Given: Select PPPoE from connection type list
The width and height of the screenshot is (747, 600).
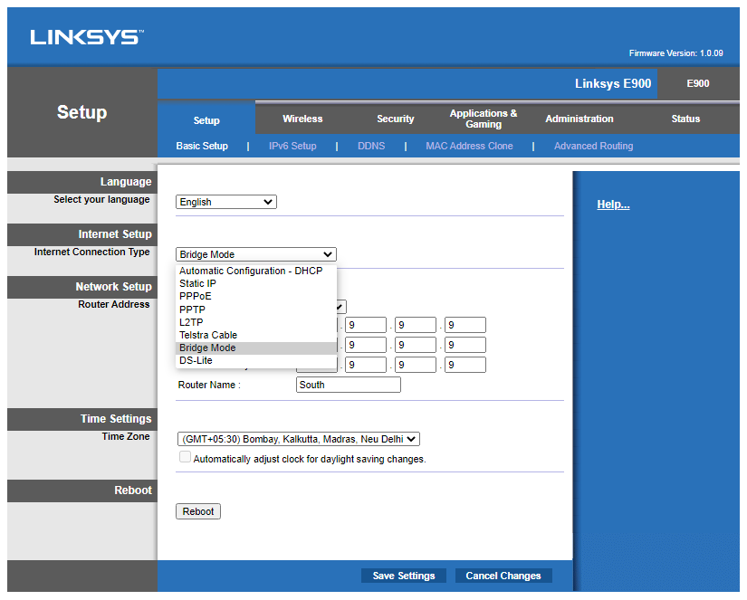Looking at the screenshot, I should [x=196, y=296].
